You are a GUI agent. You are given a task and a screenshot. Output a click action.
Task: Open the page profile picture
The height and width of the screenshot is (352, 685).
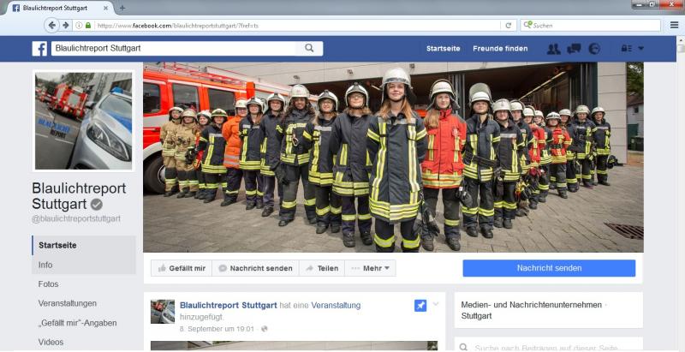coord(83,121)
